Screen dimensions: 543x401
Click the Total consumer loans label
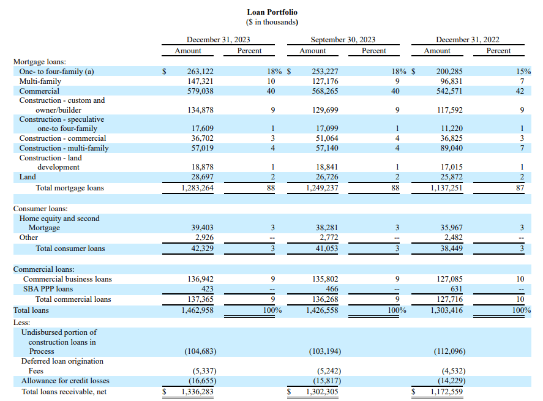72,249
